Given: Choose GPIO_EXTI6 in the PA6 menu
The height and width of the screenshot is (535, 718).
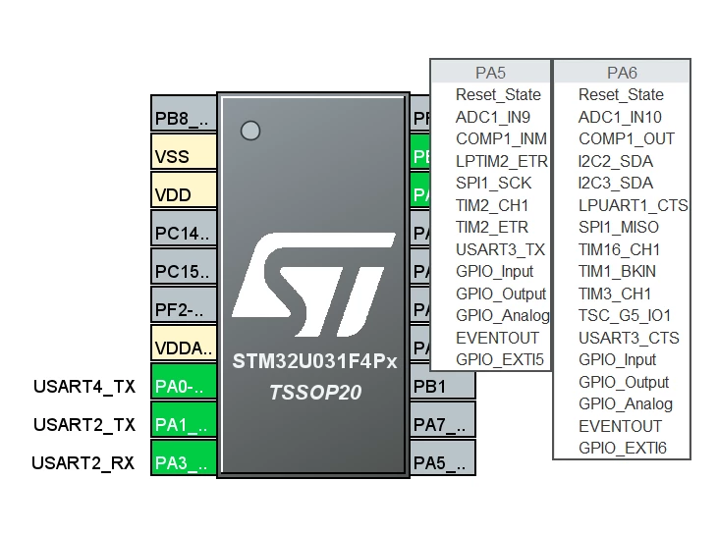Looking at the screenshot, I should pos(622,448).
